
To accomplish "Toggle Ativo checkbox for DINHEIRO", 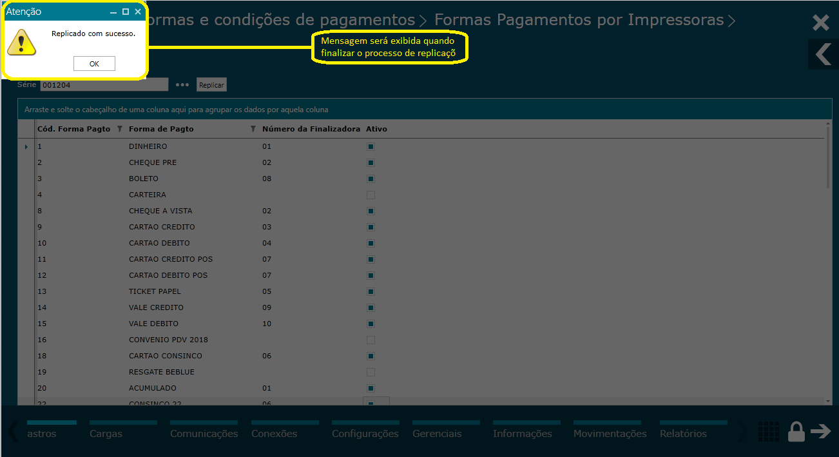I will (x=371, y=146).
